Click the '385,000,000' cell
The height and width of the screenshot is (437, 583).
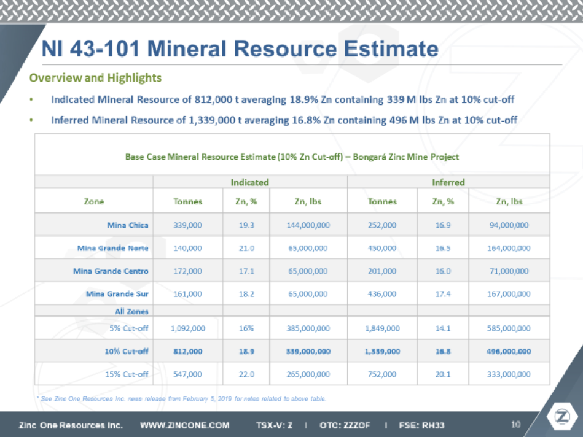(x=308, y=328)
